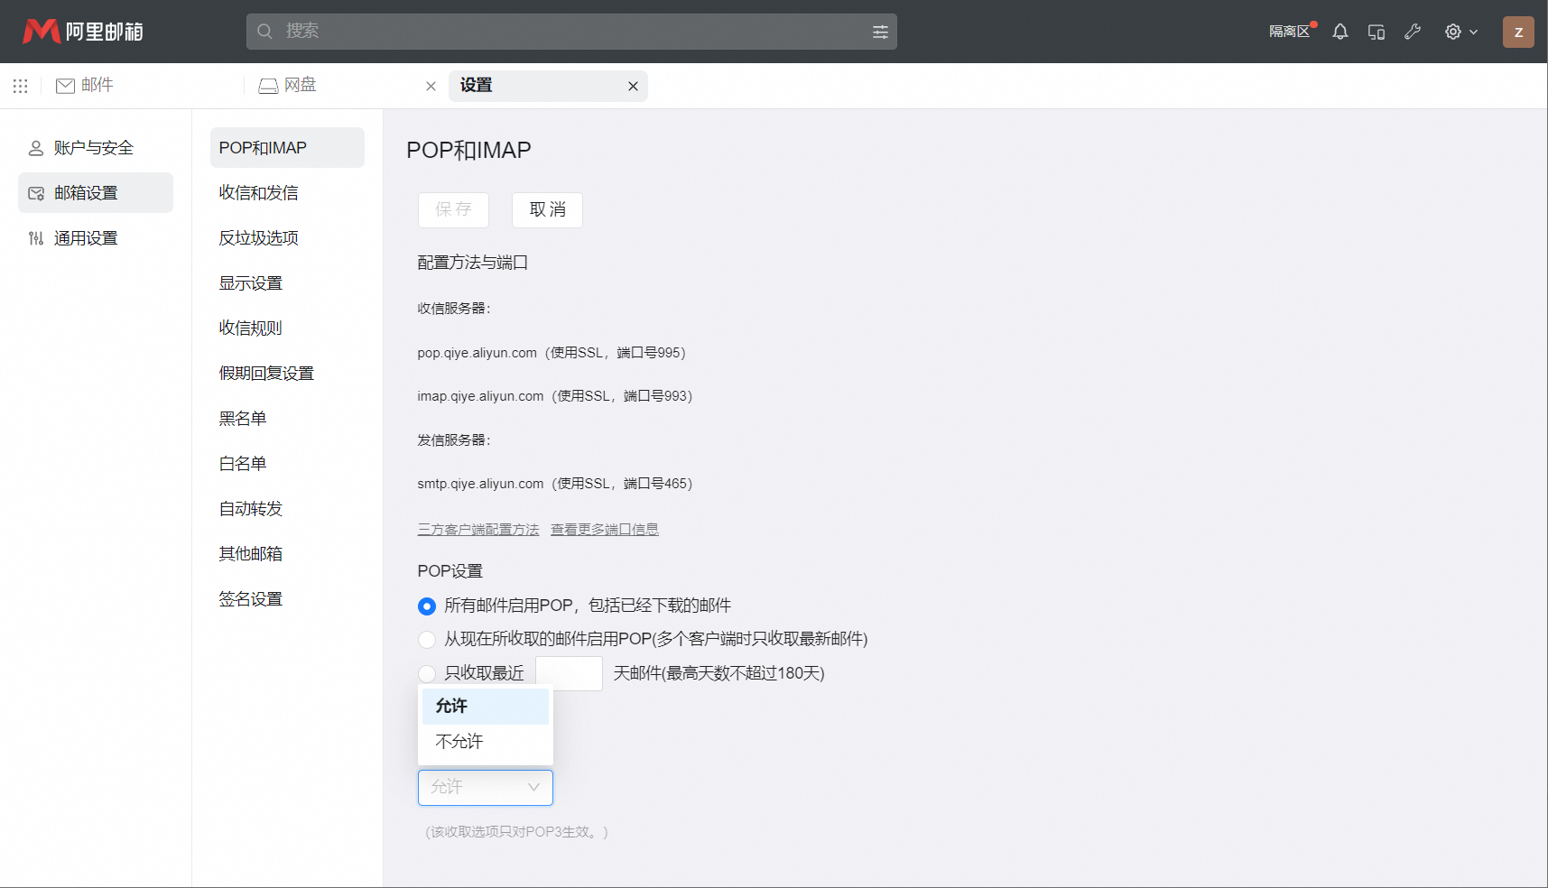Collapse the 允许 combo box

486,788
